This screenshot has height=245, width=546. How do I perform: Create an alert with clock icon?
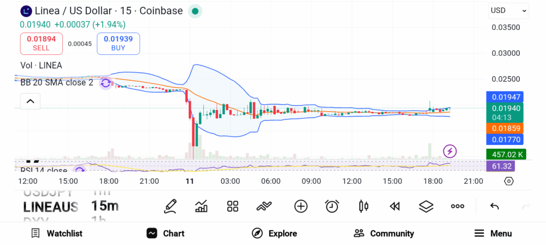[332, 206]
